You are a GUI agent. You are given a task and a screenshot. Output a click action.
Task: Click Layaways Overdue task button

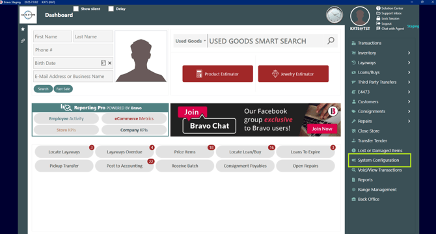[x=124, y=152]
